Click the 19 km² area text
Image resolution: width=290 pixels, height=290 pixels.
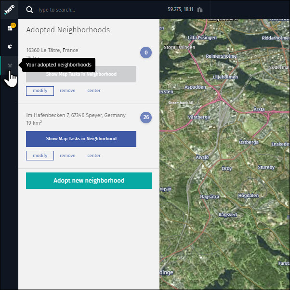click(34, 123)
